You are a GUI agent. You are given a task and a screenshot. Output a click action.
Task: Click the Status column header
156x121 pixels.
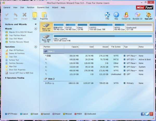(x=146, y=47)
